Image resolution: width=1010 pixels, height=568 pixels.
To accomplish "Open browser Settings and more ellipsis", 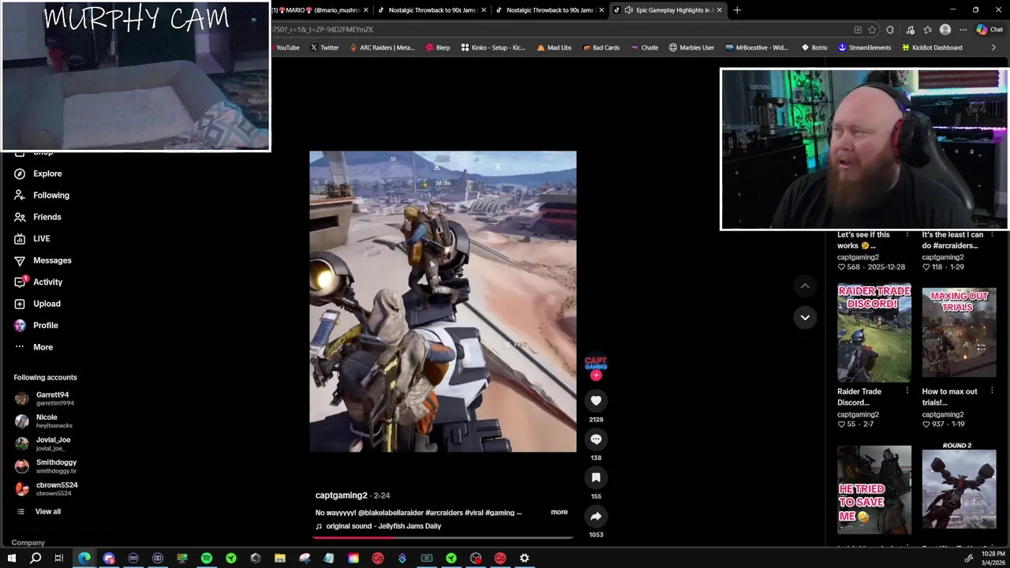I will click(963, 30).
